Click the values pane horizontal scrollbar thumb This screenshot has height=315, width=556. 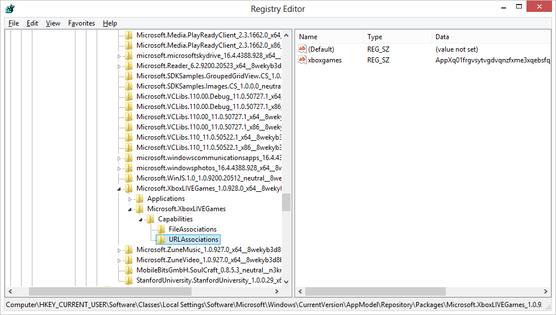[375, 291]
